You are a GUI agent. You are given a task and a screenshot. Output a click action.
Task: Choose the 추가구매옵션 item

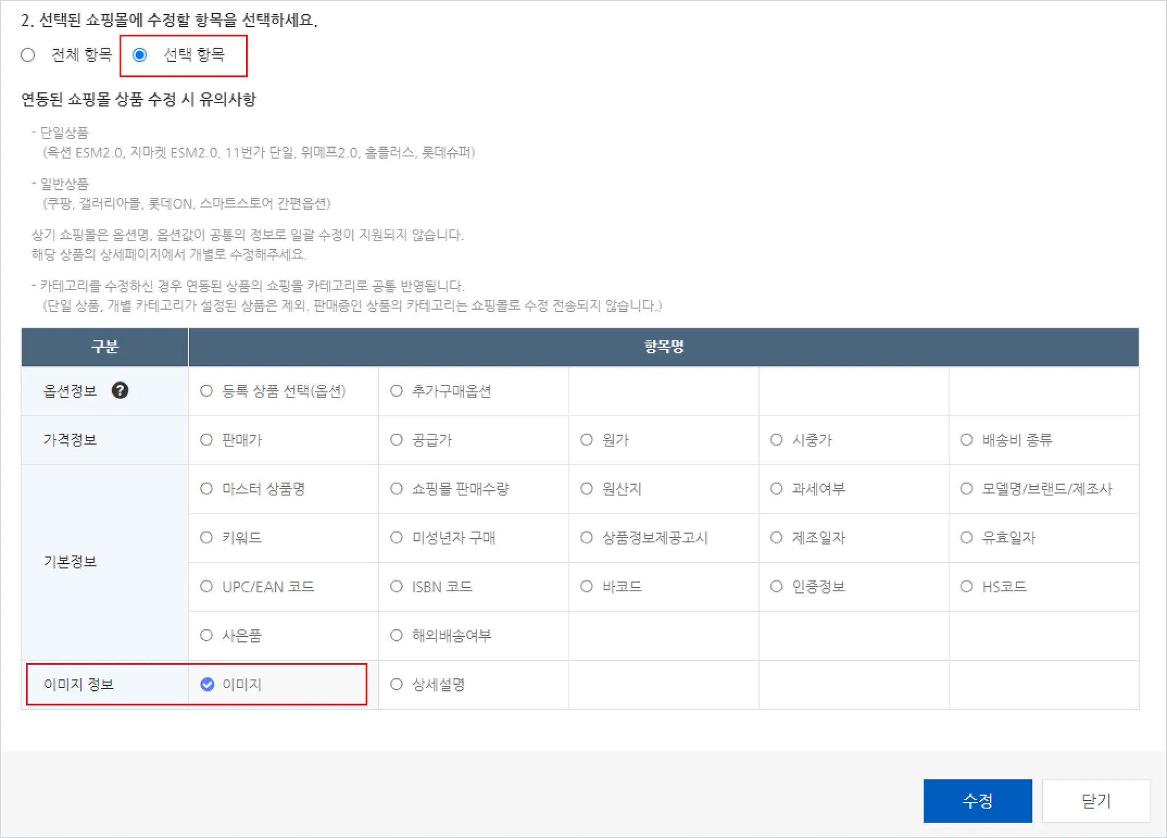[x=397, y=390]
